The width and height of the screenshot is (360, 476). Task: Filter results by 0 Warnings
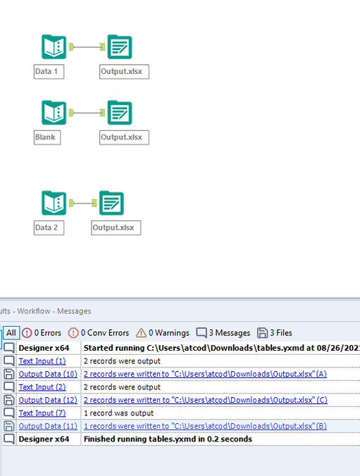click(x=163, y=333)
